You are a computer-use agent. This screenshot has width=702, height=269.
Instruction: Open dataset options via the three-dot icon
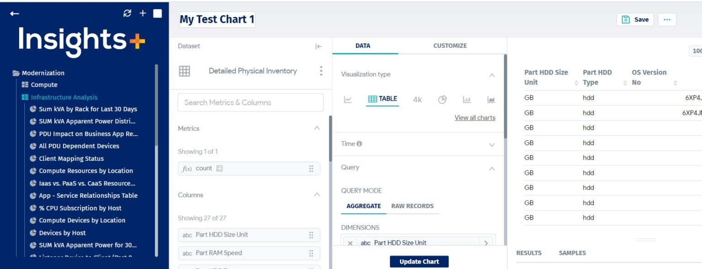click(x=321, y=71)
